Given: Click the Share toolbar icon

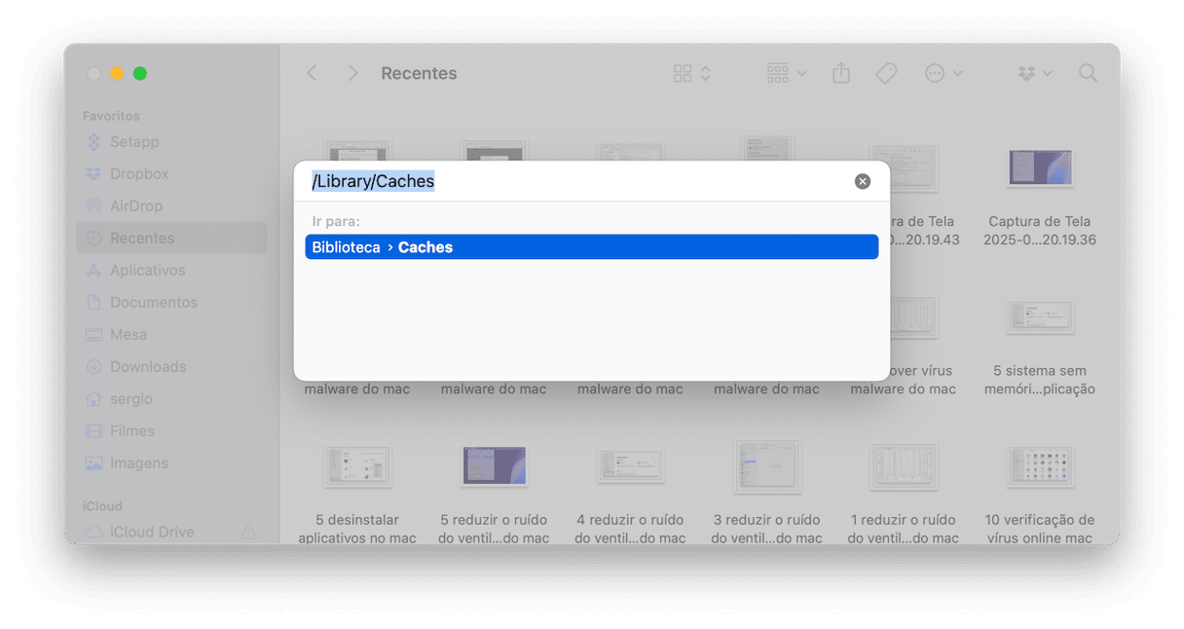Looking at the screenshot, I should tap(841, 73).
